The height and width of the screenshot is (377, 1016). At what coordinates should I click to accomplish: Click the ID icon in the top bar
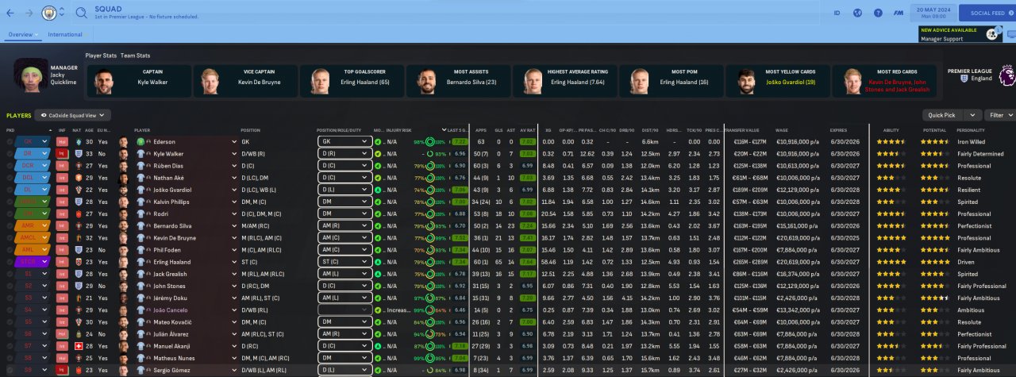click(837, 13)
